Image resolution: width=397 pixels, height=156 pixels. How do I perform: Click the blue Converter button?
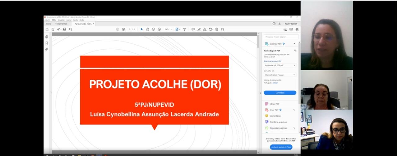pos(280,92)
